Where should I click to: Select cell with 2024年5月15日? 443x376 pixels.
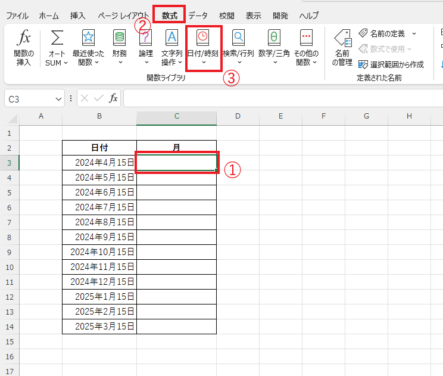click(x=99, y=178)
